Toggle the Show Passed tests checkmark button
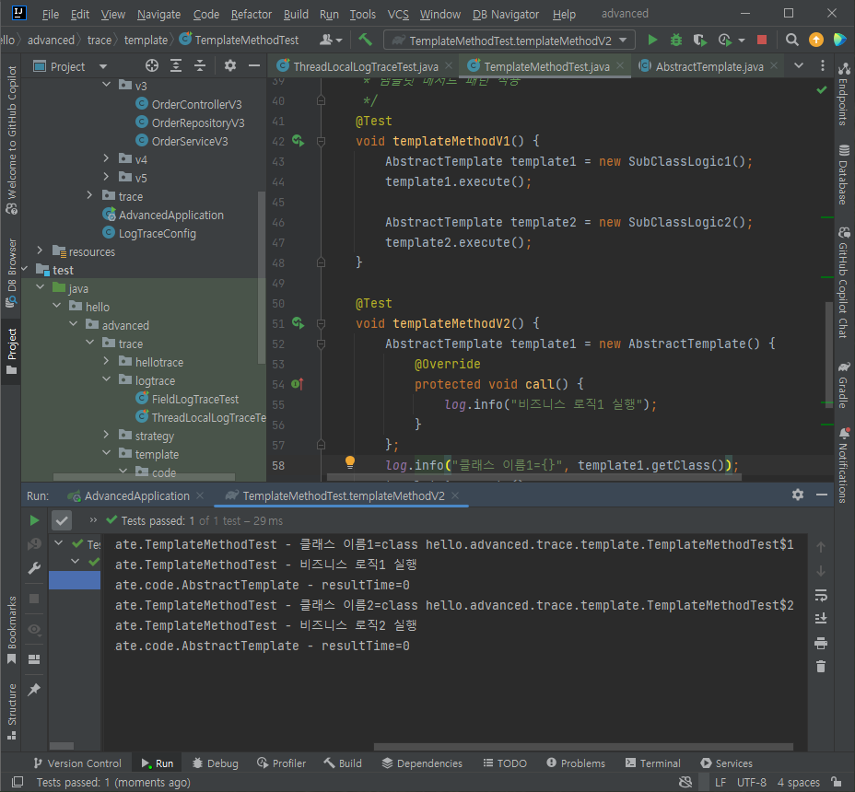The width and height of the screenshot is (855, 792). click(62, 520)
